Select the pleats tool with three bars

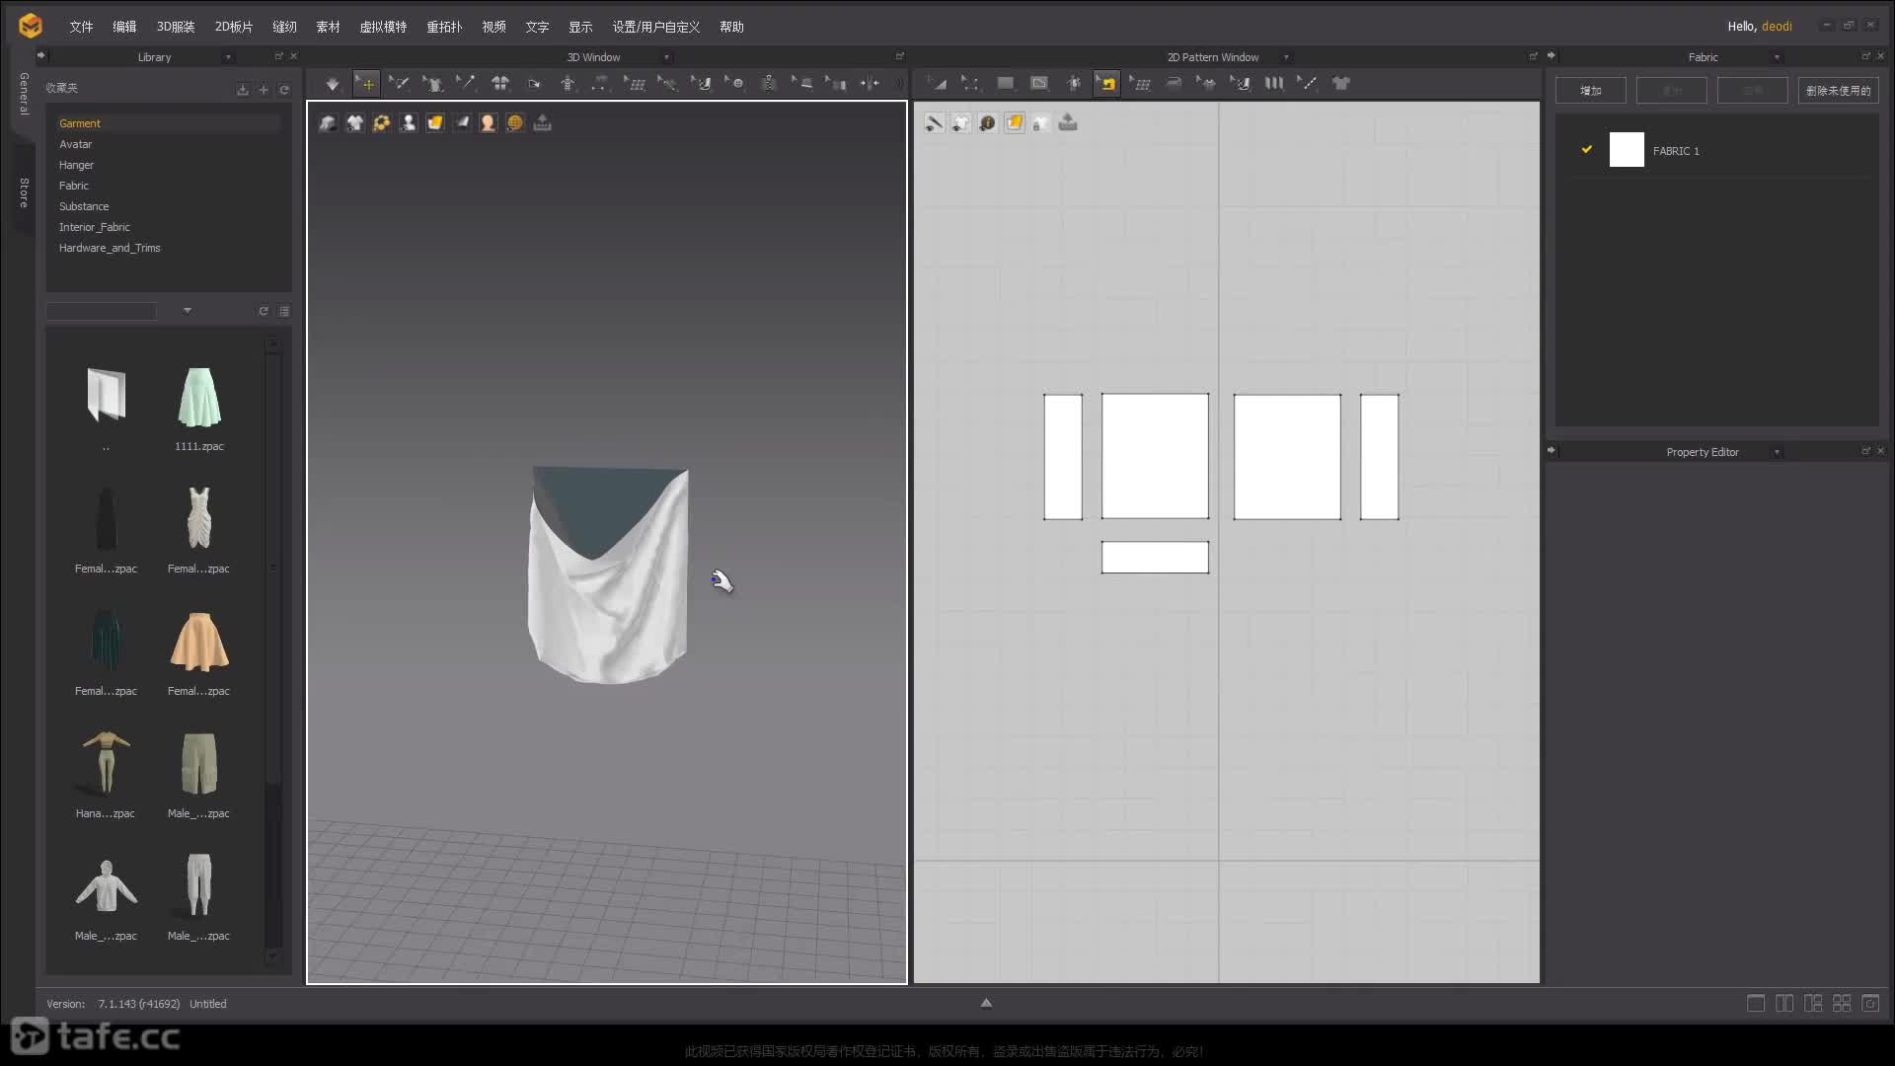tap(1274, 84)
